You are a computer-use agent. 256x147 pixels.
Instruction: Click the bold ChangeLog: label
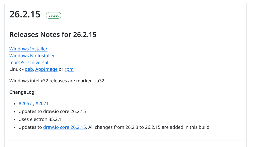(22, 92)
